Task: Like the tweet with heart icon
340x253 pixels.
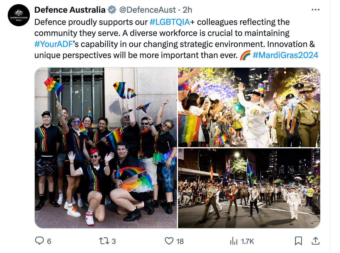Action: (169, 241)
